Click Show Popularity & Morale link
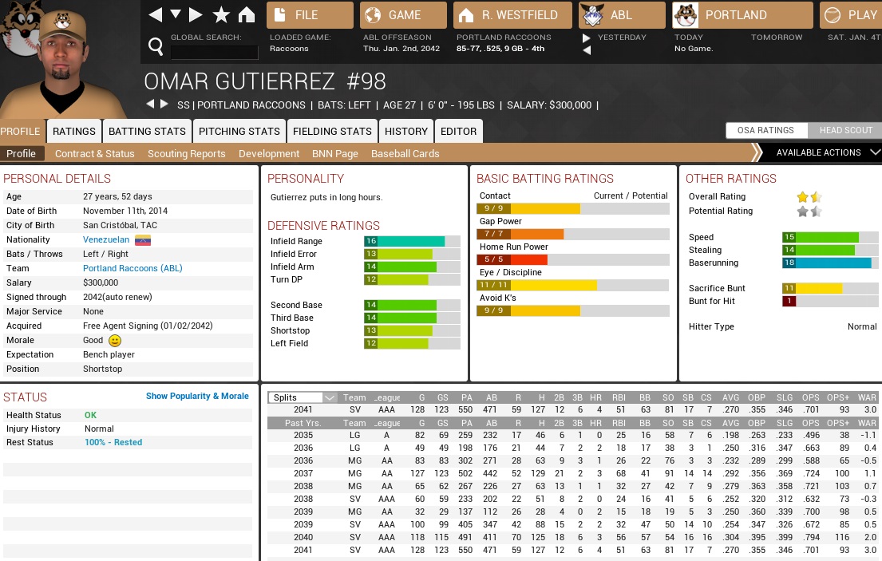This screenshot has height=561, width=882. pyautogui.click(x=197, y=397)
